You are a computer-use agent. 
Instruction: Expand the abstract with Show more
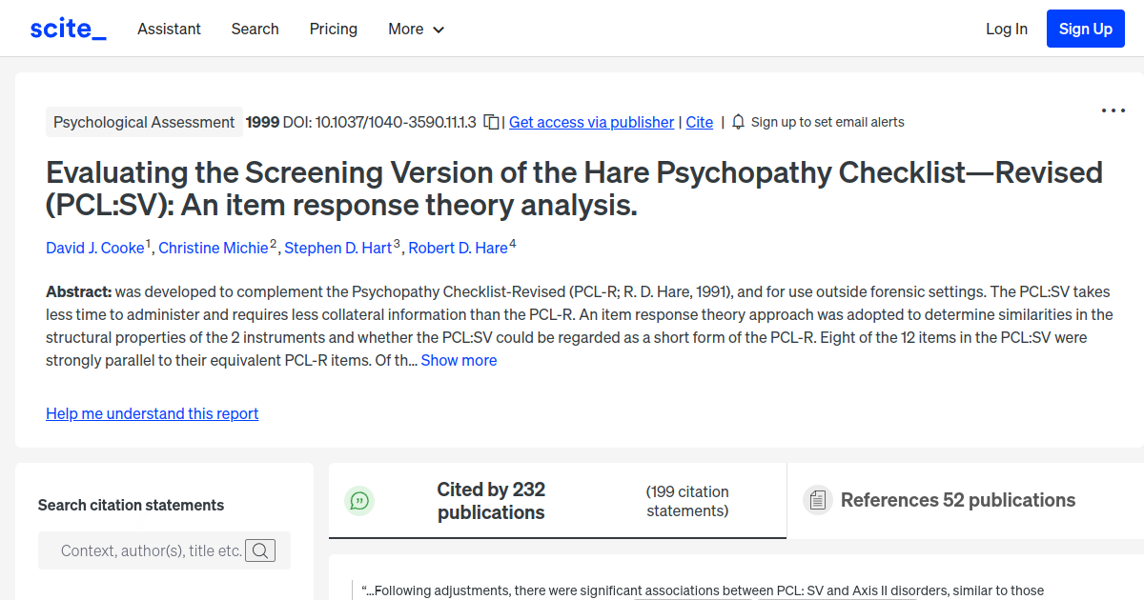459,360
